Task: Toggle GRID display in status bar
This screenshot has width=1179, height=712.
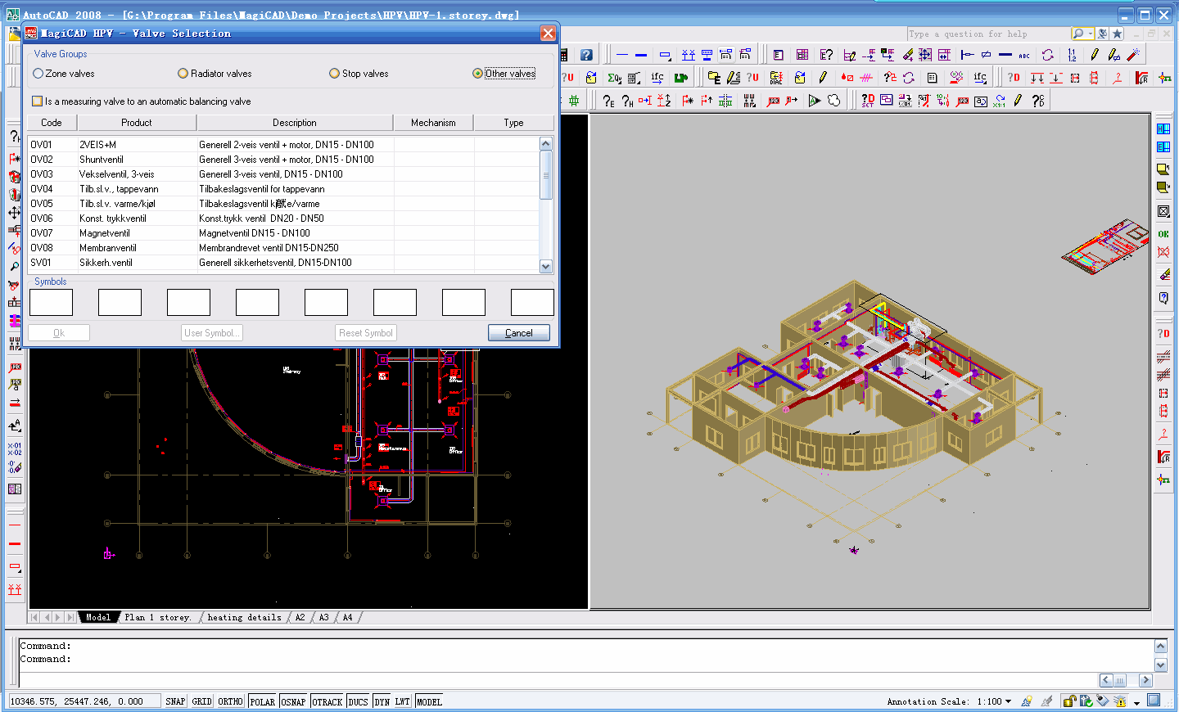Action: point(201,701)
